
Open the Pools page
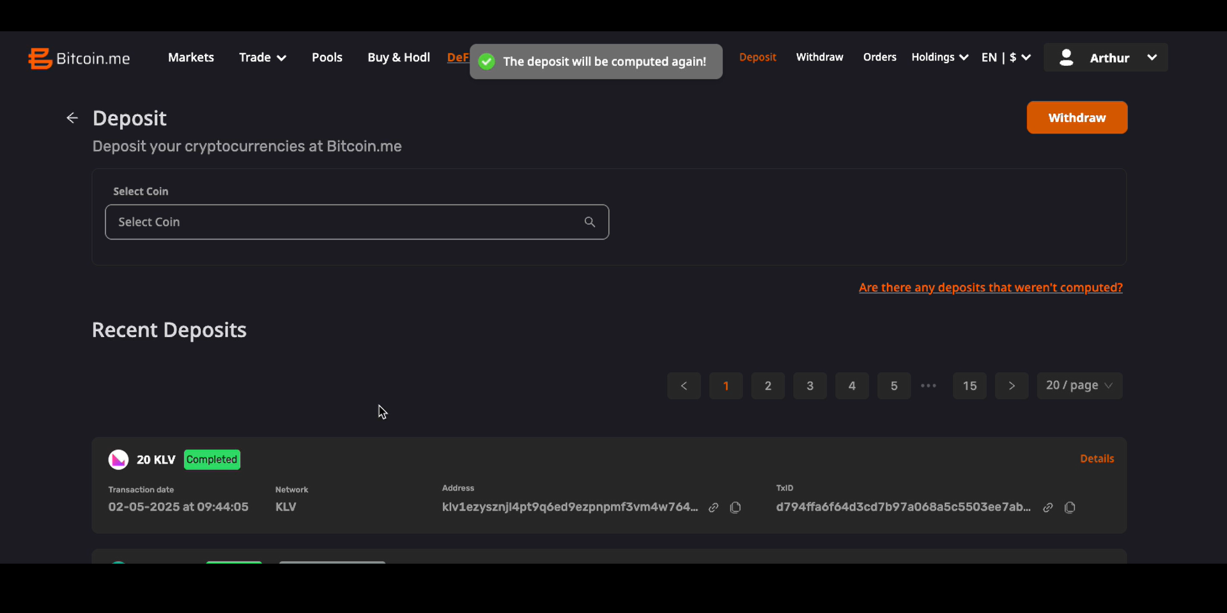coord(327,57)
